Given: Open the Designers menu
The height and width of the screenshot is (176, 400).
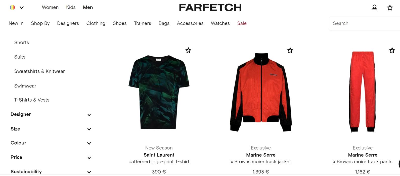Looking at the screenshot, I should coord(68,23).
